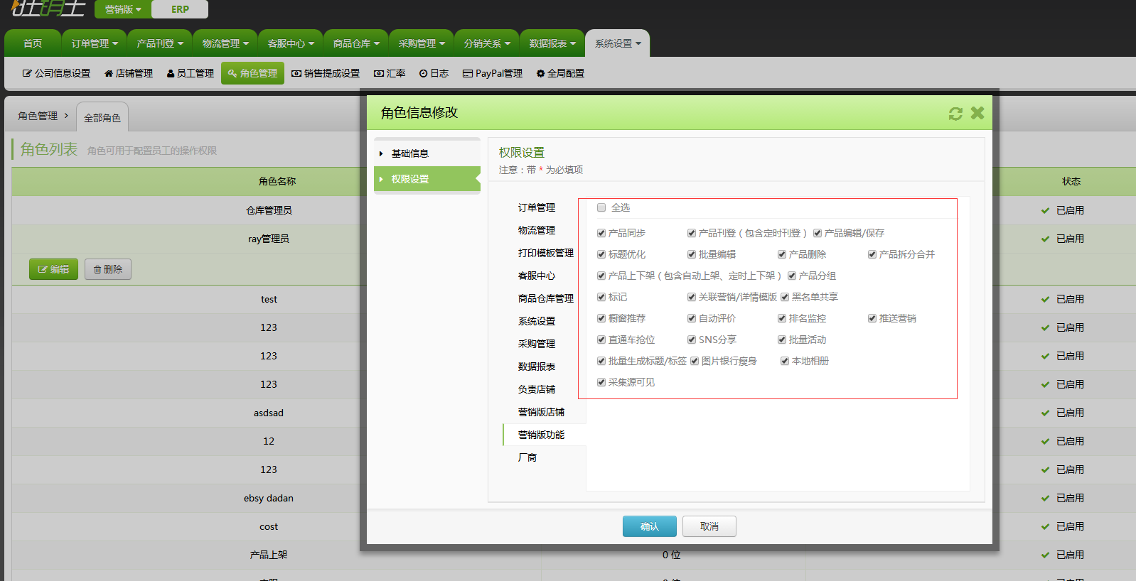Toggle 全选 checkbox
This screenshot has width=1136, height=581.
601,207
